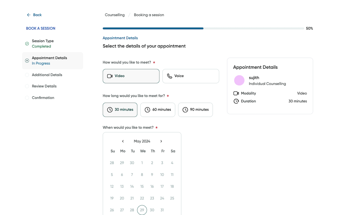Click the back arrow icon
344x215 pixels.
pos(29,15)
